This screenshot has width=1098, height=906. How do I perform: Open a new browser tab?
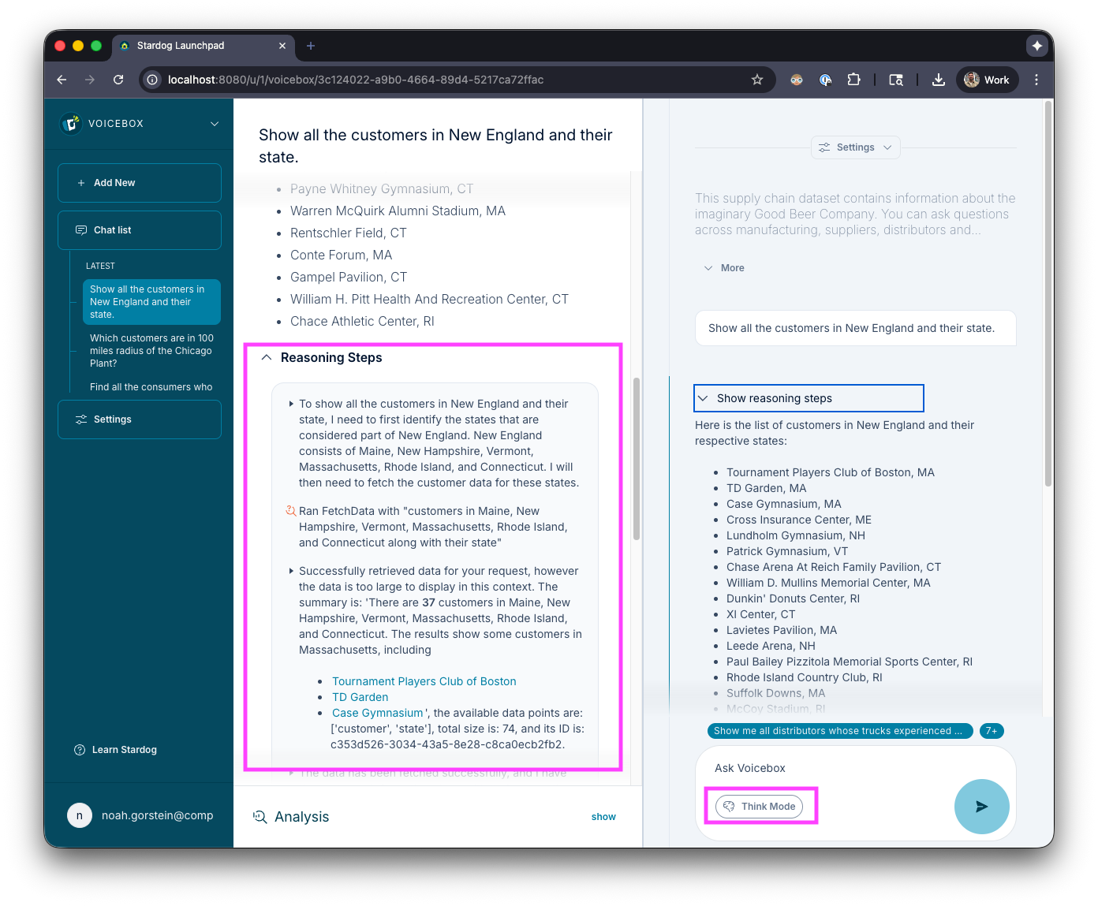tap(311, 46)
